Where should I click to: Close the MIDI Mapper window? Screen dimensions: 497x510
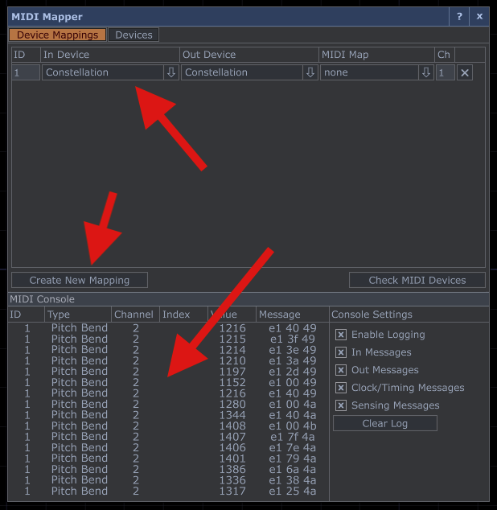click(x=479, y=16)
